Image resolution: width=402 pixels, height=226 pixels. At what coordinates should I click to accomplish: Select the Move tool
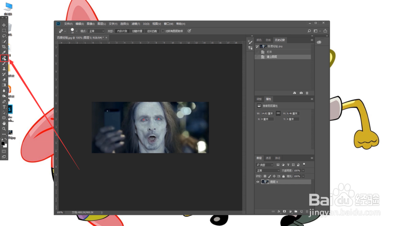pos(4,25)
